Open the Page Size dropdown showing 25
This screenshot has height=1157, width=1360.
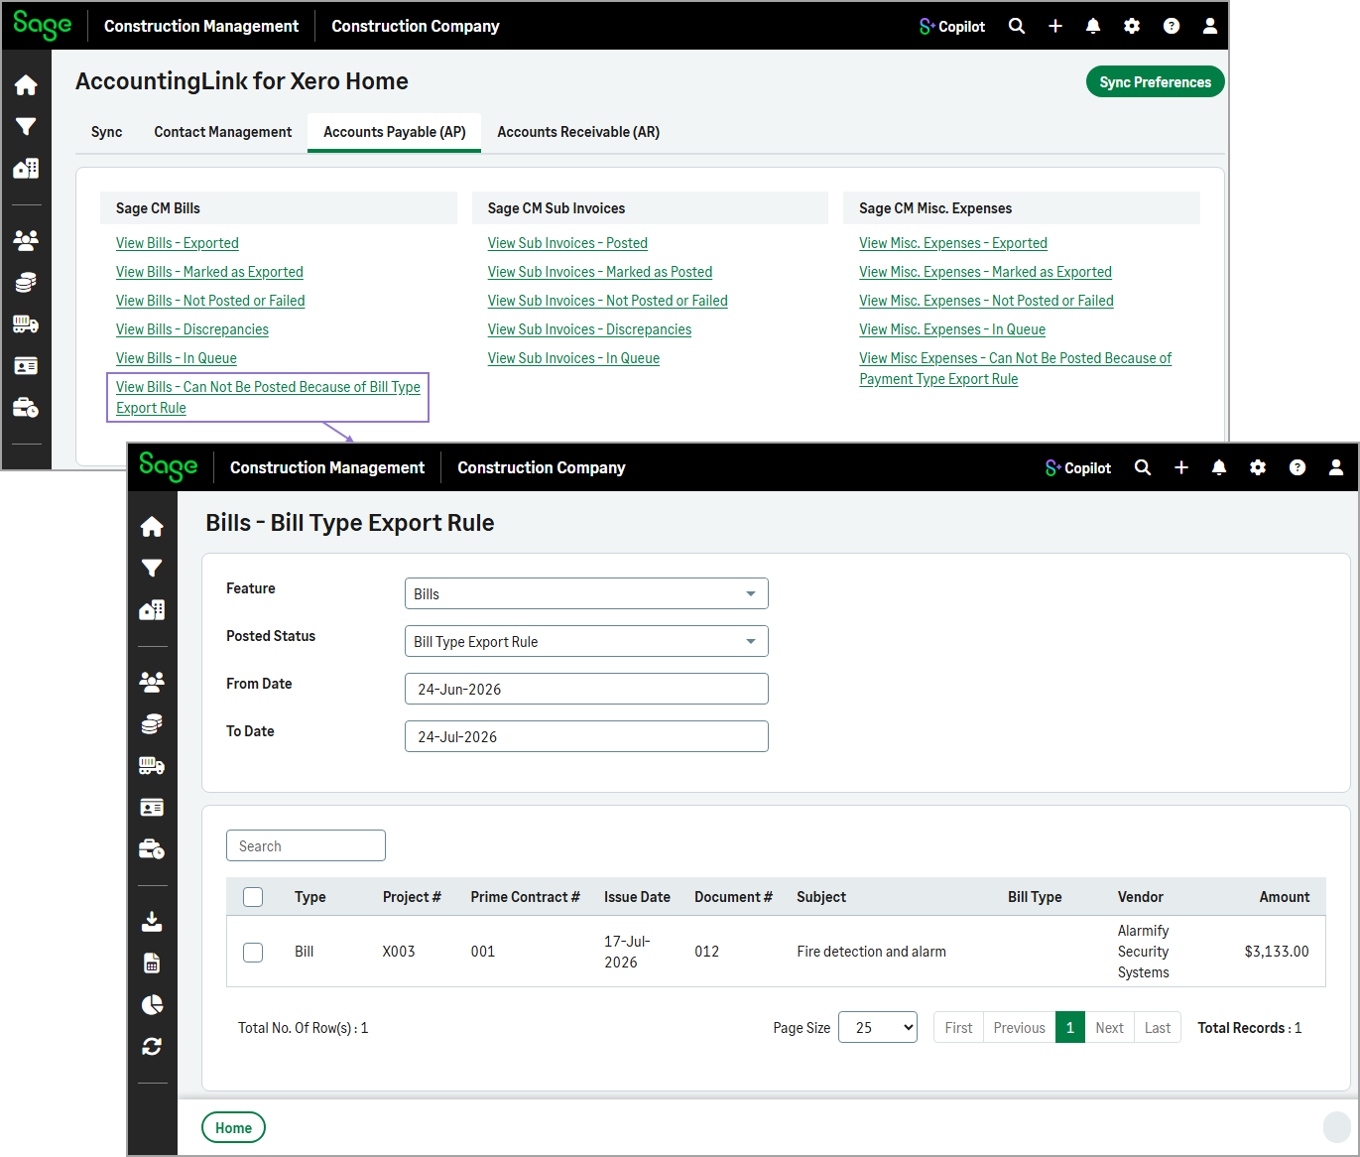click(x=878, y=1028)
